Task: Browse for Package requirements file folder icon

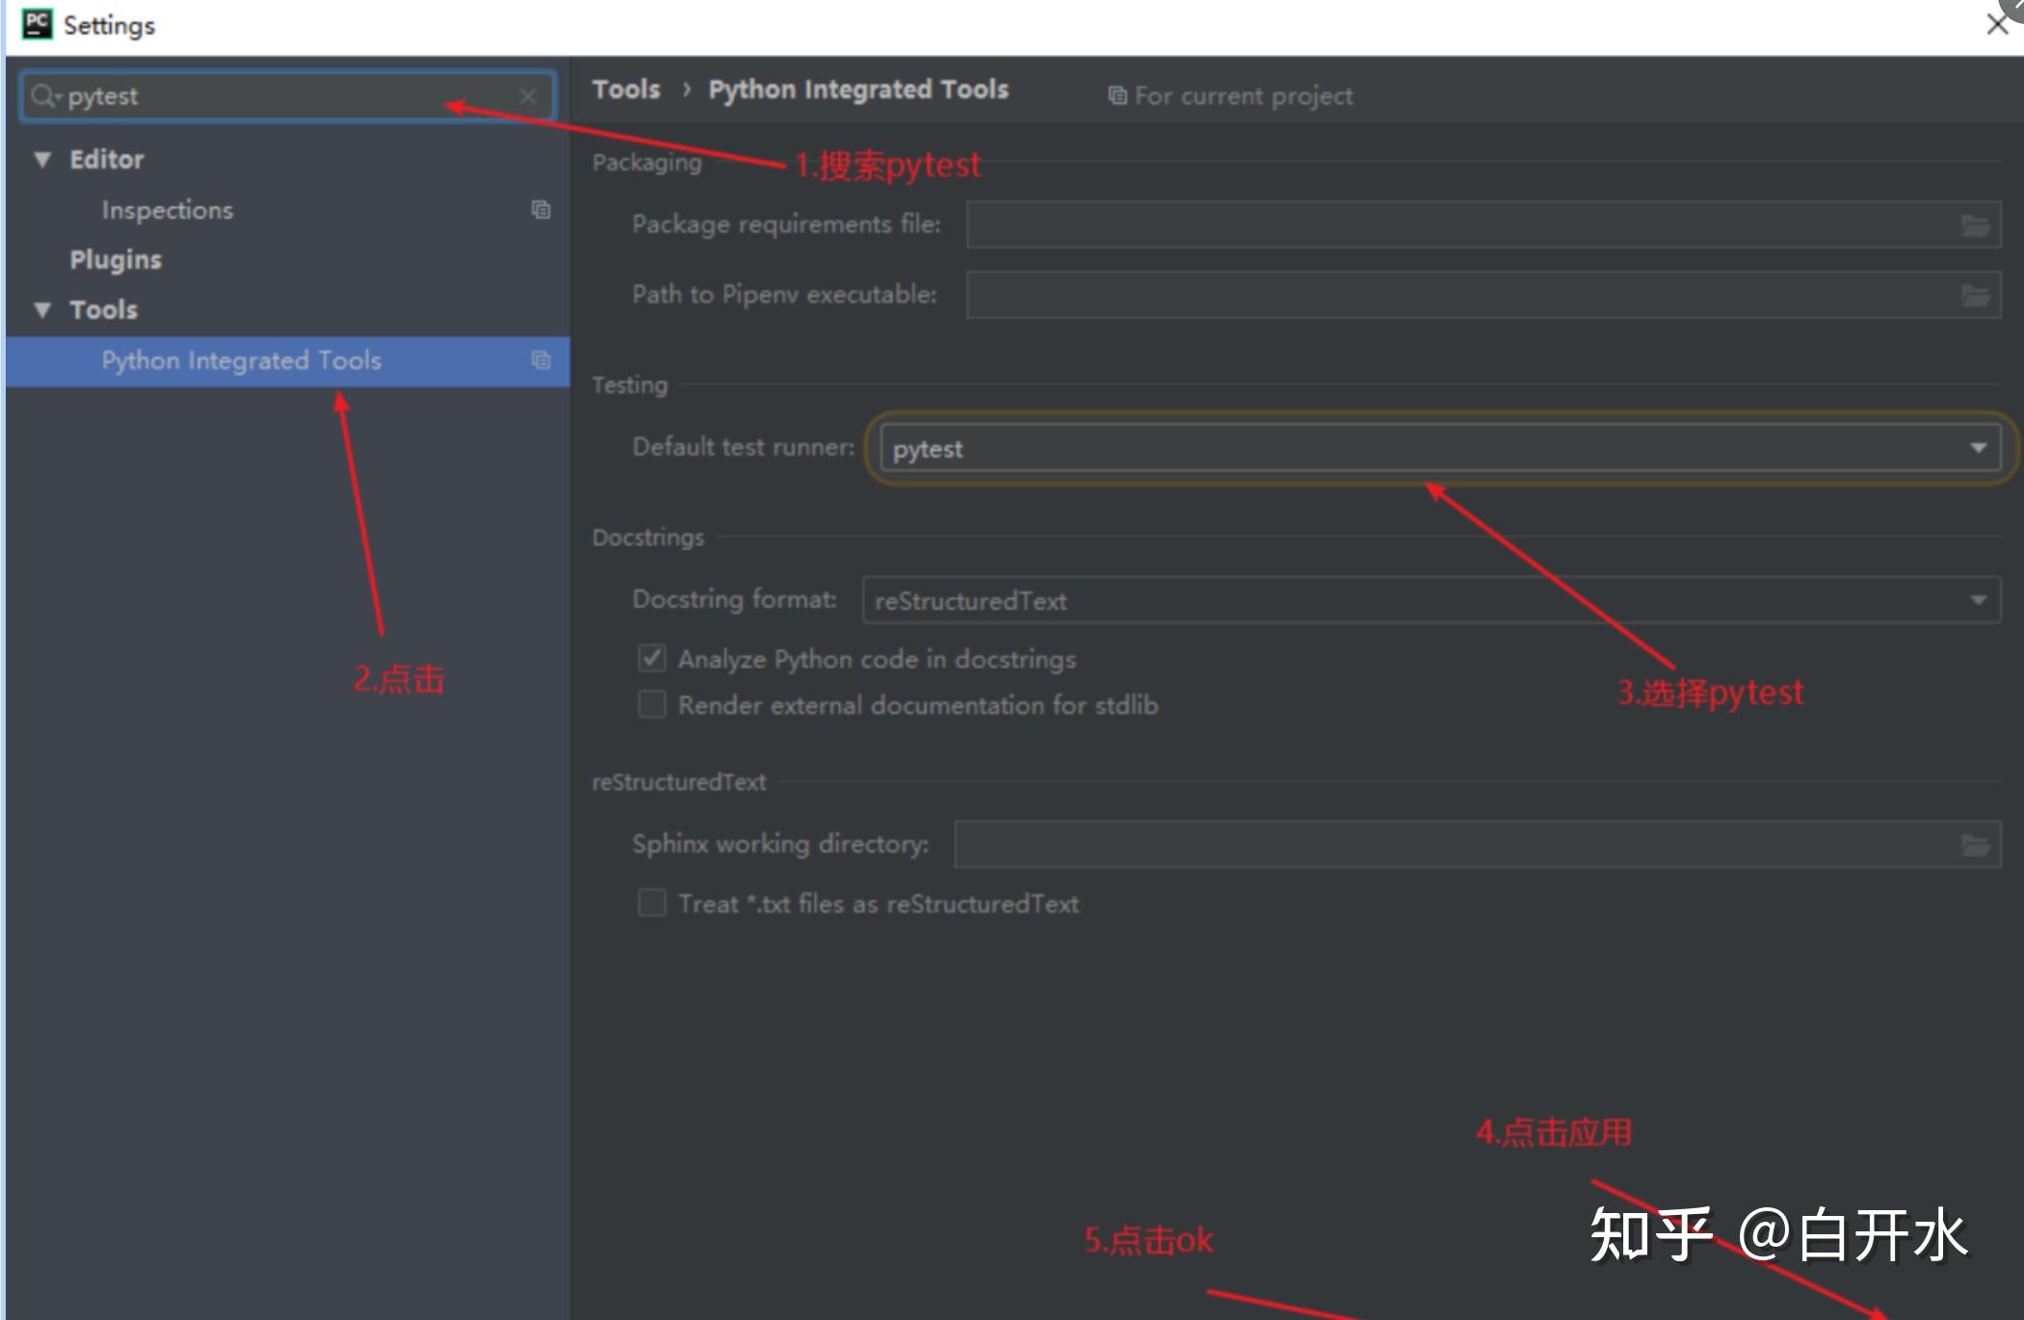Action: point(1976,225)
